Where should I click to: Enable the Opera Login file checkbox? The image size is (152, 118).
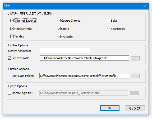9,93
